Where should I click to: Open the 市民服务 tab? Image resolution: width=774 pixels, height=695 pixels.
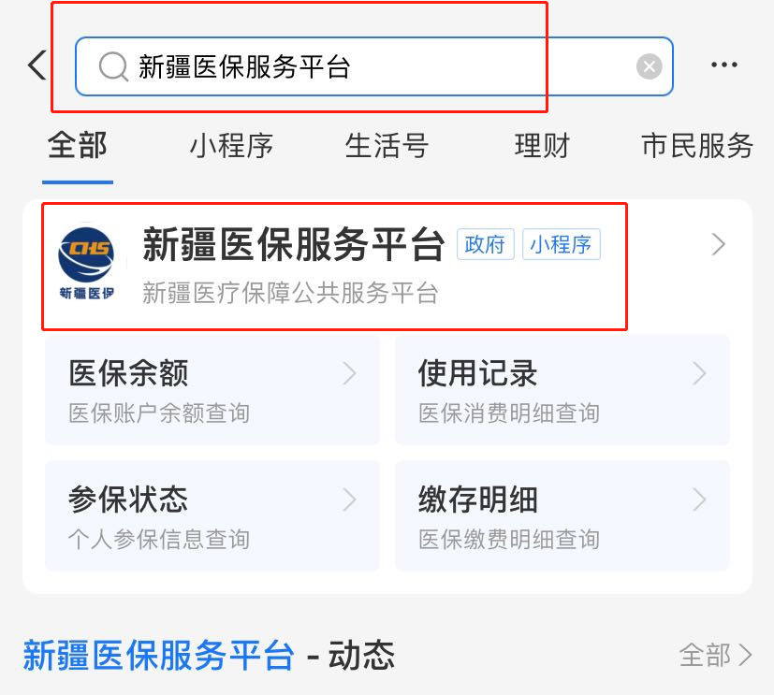coord(697,146)
